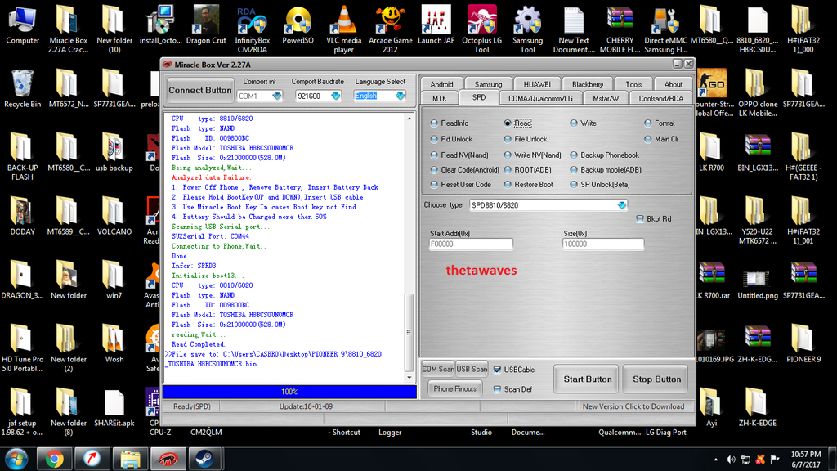This screenshot has width=837, height=471.
Task: Open the SHAREit.apk file
Action: [x=114, y=409]
